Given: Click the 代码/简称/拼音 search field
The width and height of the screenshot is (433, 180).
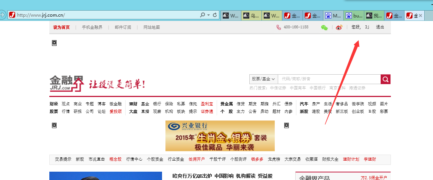Looking at the screenshot, I should 329,79.
